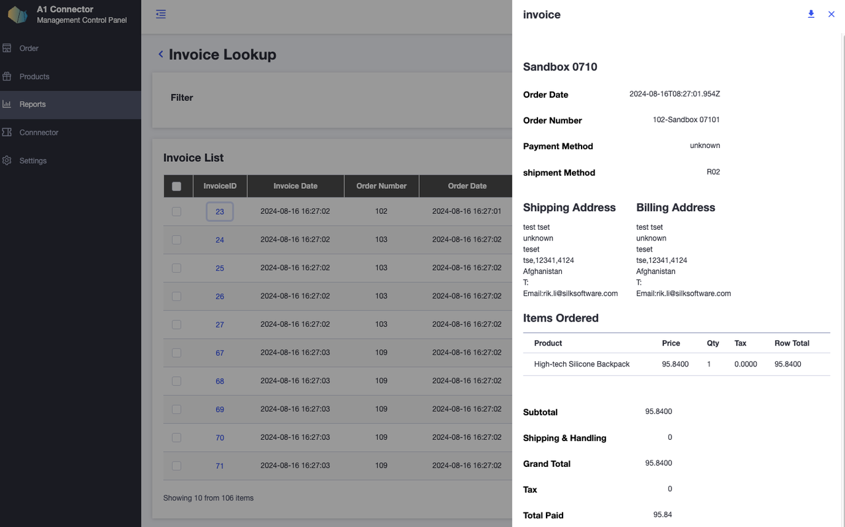
Task: Download the invoice using the download icon
Action: coord(811,15)
